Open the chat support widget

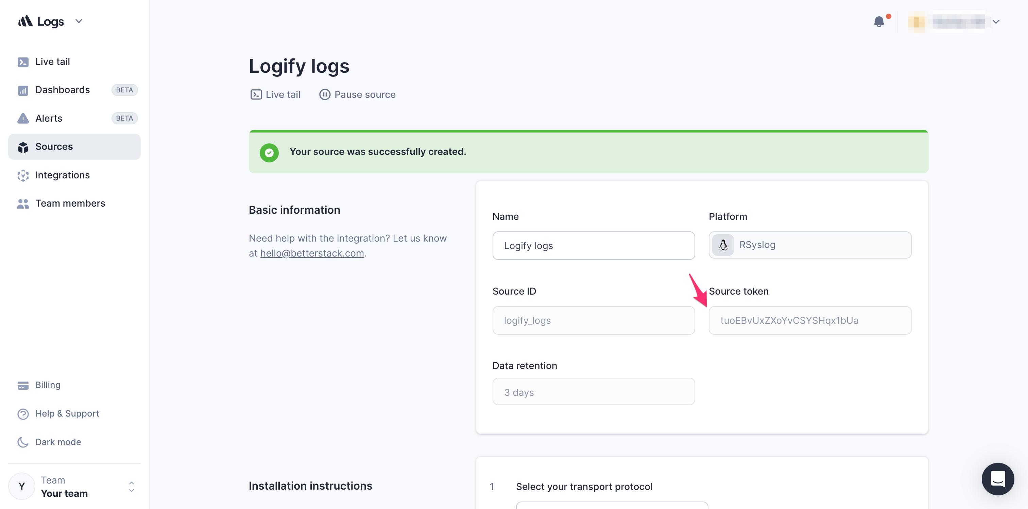coord(997,479)
